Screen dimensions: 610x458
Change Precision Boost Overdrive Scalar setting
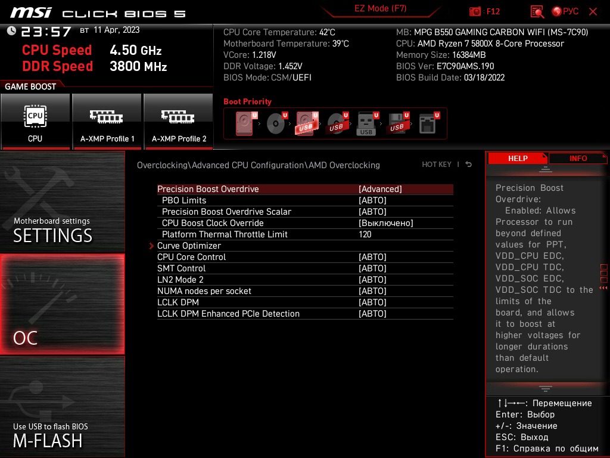pos(305,212)
